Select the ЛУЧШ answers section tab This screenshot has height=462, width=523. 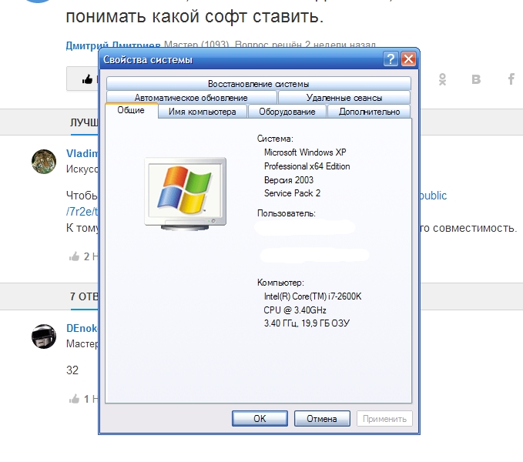tap(84, 122)
